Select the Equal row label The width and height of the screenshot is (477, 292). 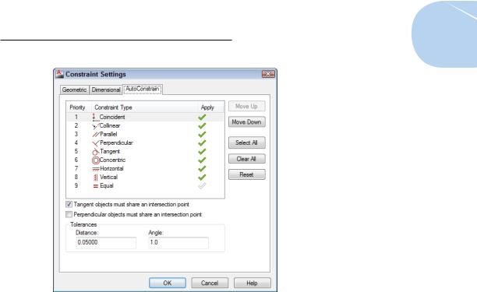[x=107, y=185]
